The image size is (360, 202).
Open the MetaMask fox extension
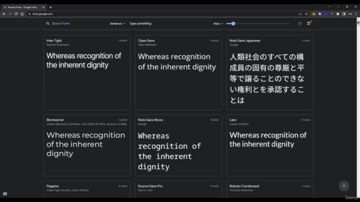(x=314, y=14)
